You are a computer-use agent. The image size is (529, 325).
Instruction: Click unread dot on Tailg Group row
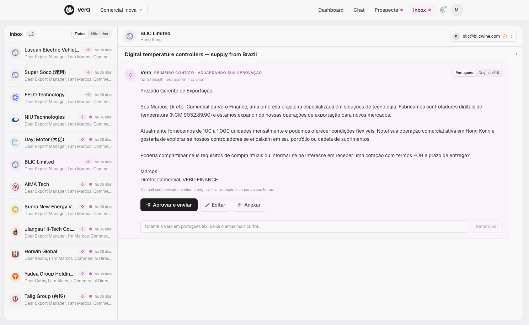pyautogui.click(x=91, y=296)
